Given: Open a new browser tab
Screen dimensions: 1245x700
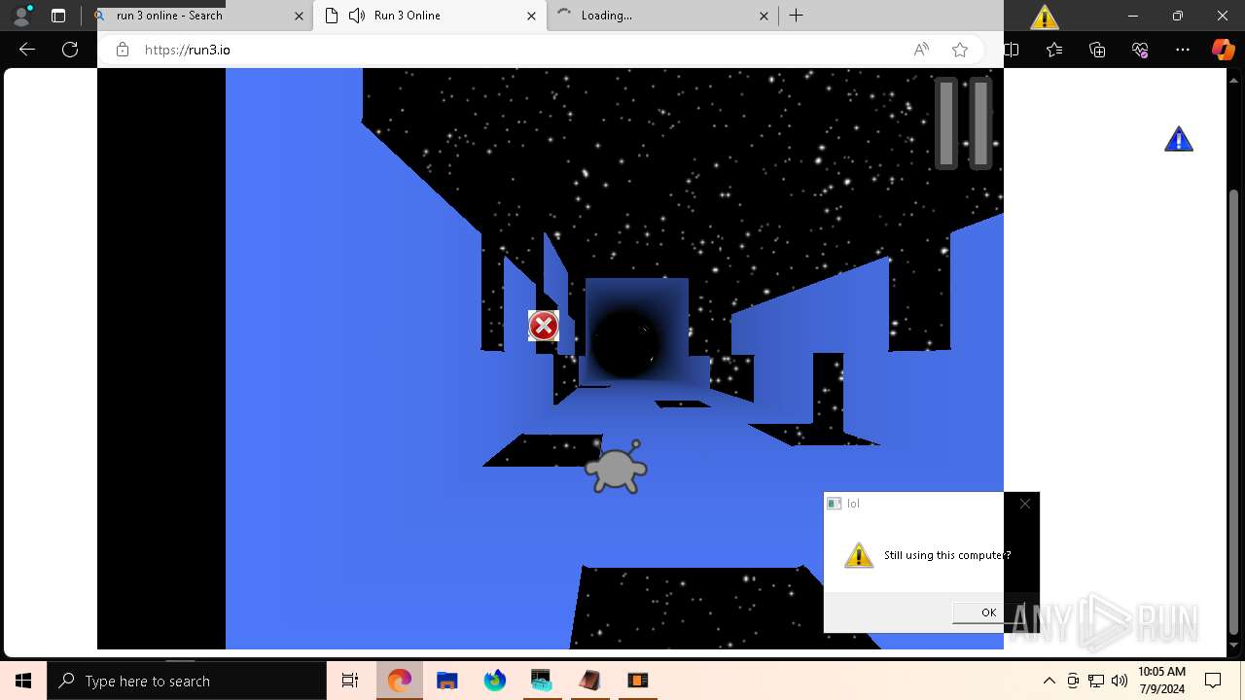Looking at the screenshot, I should (x=796, y=16).
